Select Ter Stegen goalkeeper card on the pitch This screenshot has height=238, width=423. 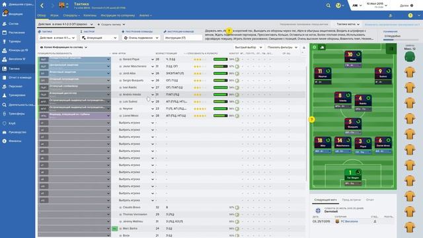(x=353, y=177)
